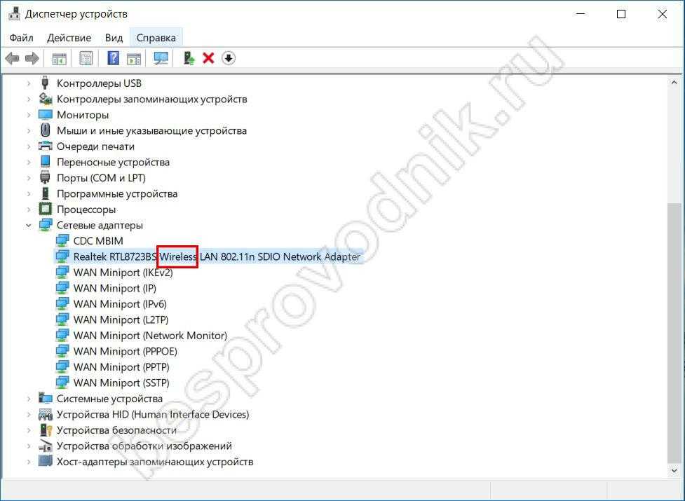Collapse the Сетевые адаптеры category

[x=29, y=225]
